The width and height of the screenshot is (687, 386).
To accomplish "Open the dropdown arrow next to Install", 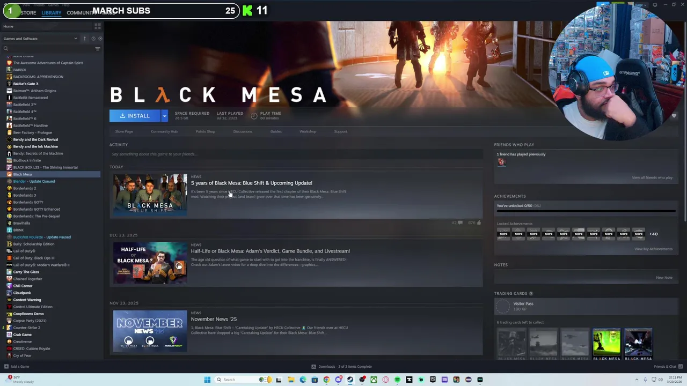I will point(164,116).
